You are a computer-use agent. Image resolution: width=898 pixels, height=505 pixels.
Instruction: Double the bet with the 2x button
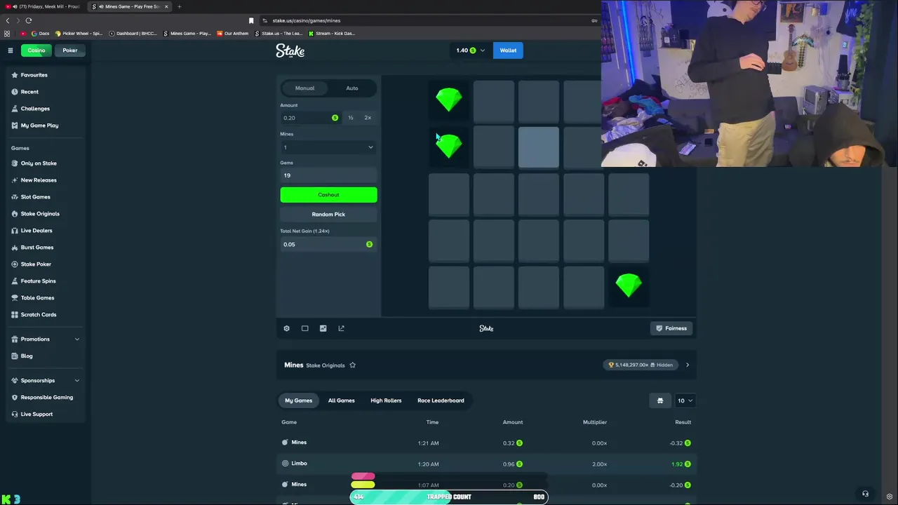coord(368,118)
